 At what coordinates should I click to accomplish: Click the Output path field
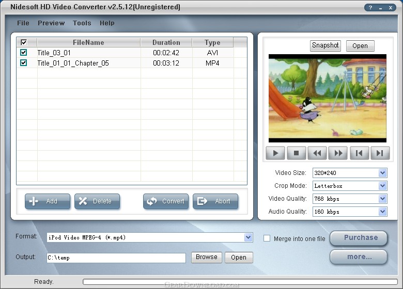click(x=116, y=258)
